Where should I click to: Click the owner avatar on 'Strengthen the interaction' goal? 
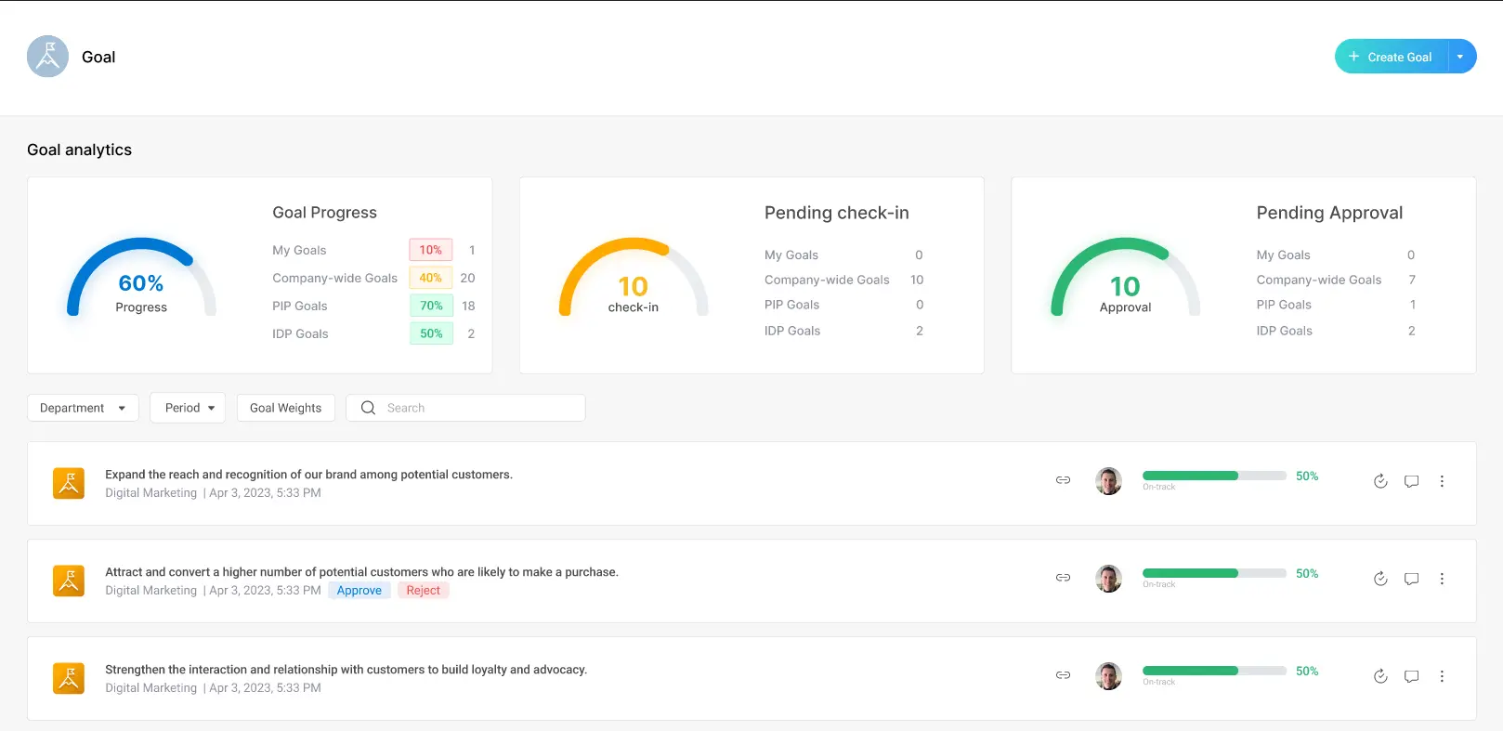(1108, 676)
